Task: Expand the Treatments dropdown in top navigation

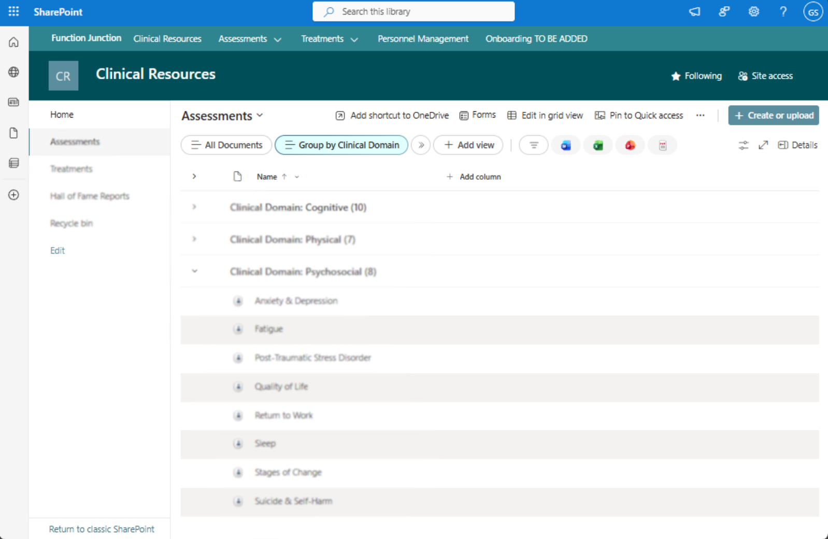Action: click(354, 39)
